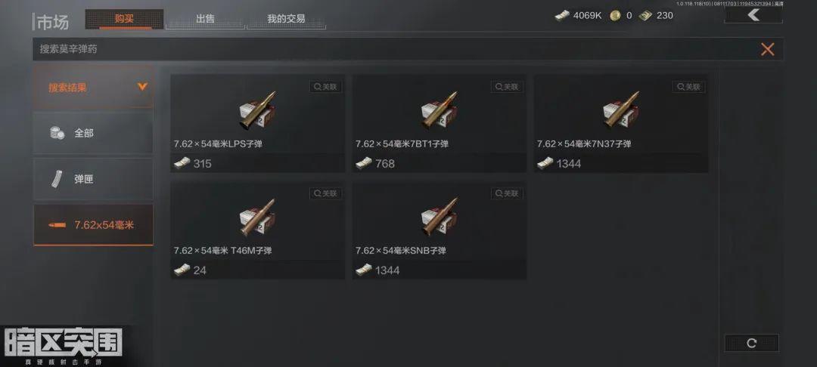Select the 全部 category
The height and width of the screenshot is (367, 817).
93,133
